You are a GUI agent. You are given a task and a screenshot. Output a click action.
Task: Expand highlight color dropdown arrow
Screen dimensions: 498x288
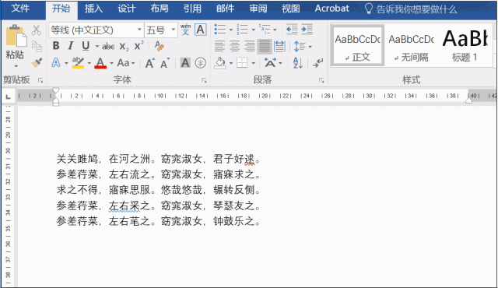click(89, 63)
